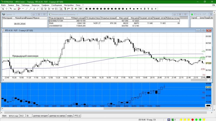Click the alpha symbol toolbar button
The image size is (216, 121).
(x=141, y=9)
